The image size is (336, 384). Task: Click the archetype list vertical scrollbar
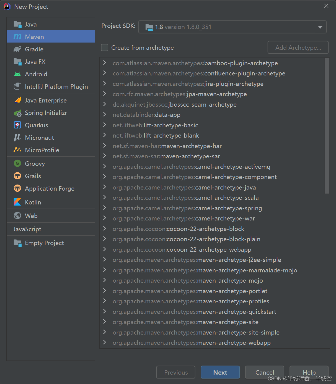(x=327, y=126)
